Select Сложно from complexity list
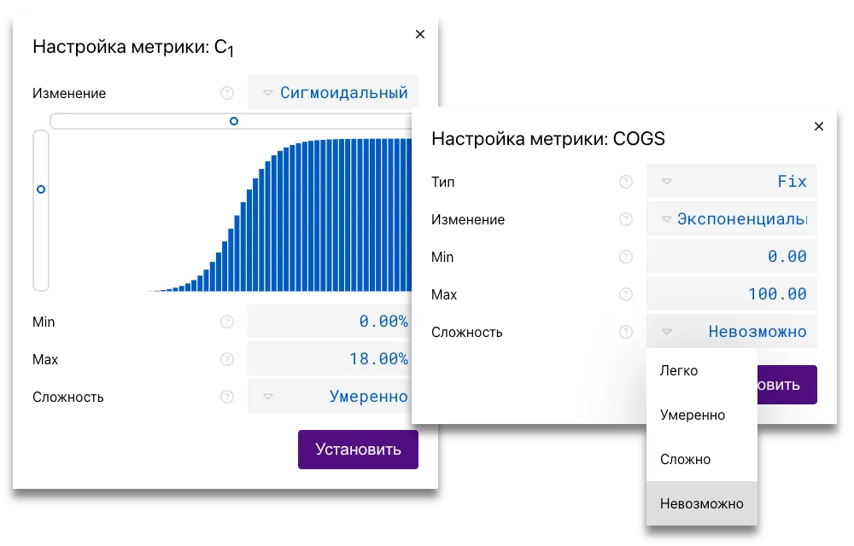This screenshot has width=854, height=546. (x=701, y=460)
